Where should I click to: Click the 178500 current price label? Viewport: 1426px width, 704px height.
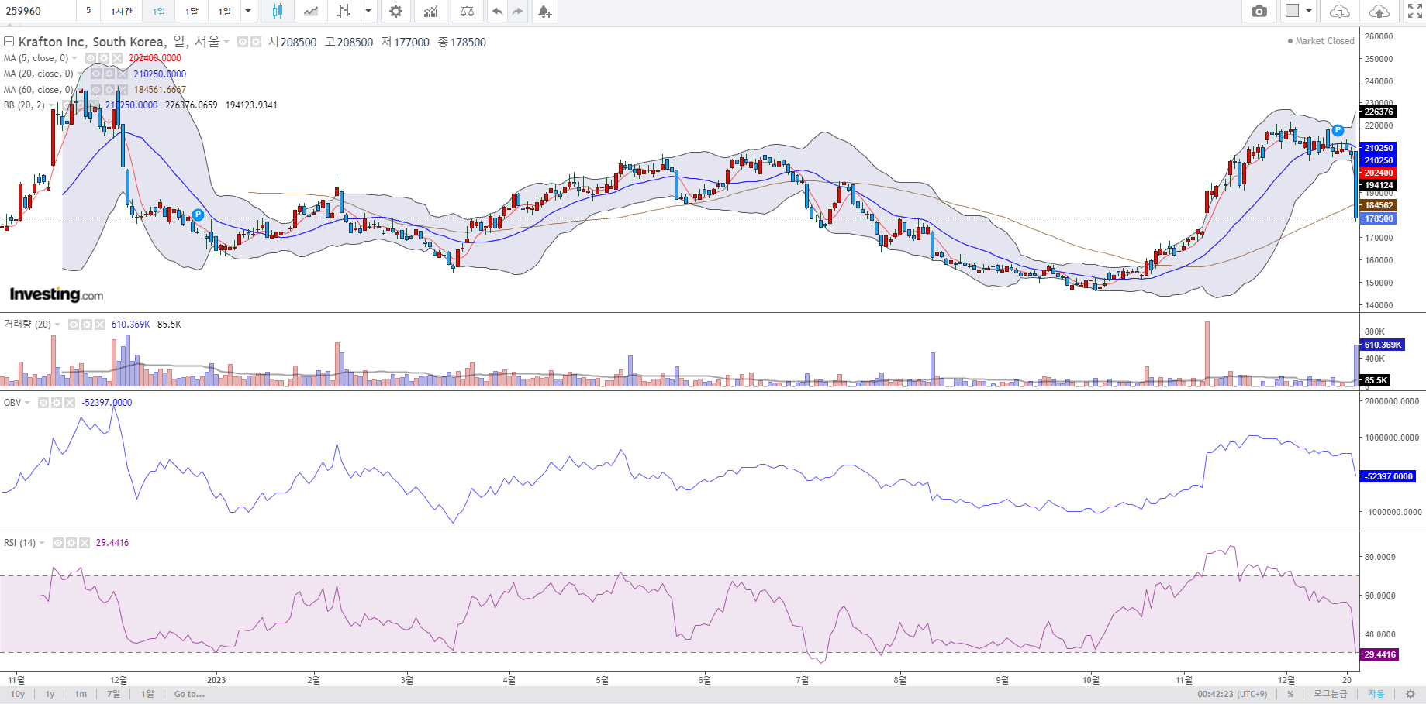(1379, 218)
